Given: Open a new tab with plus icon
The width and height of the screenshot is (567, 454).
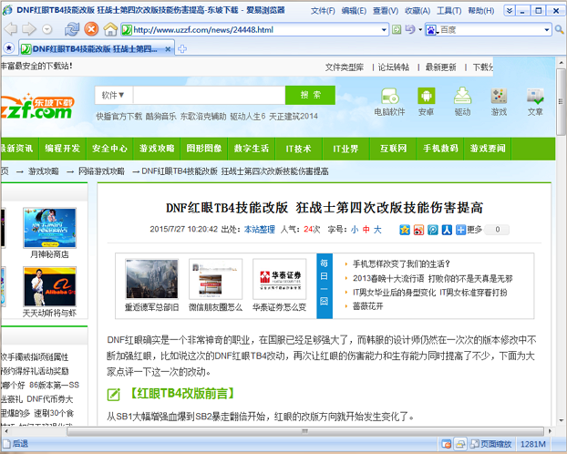Looking at the screenshot, I should [x=182, y=49].
